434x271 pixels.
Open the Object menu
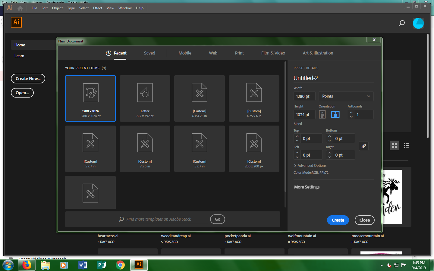click(x=57, y=8)
